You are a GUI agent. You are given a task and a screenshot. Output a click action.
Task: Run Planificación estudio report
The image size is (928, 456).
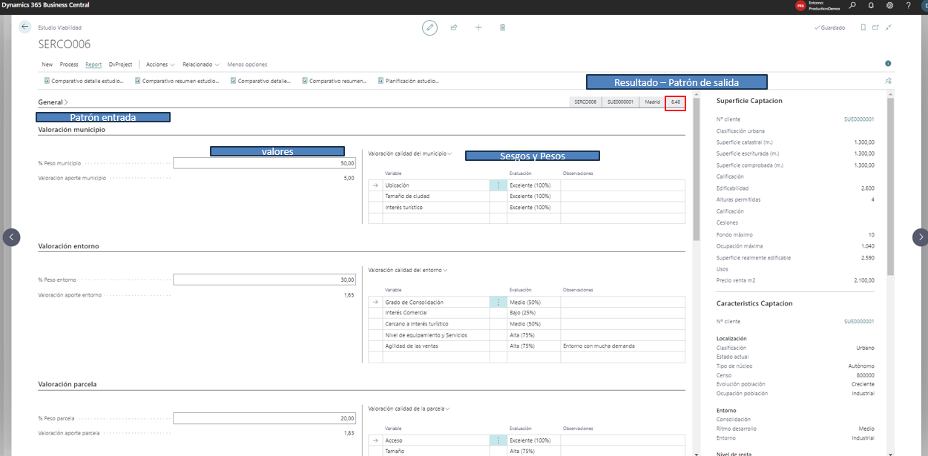click(x=408, y=81)
